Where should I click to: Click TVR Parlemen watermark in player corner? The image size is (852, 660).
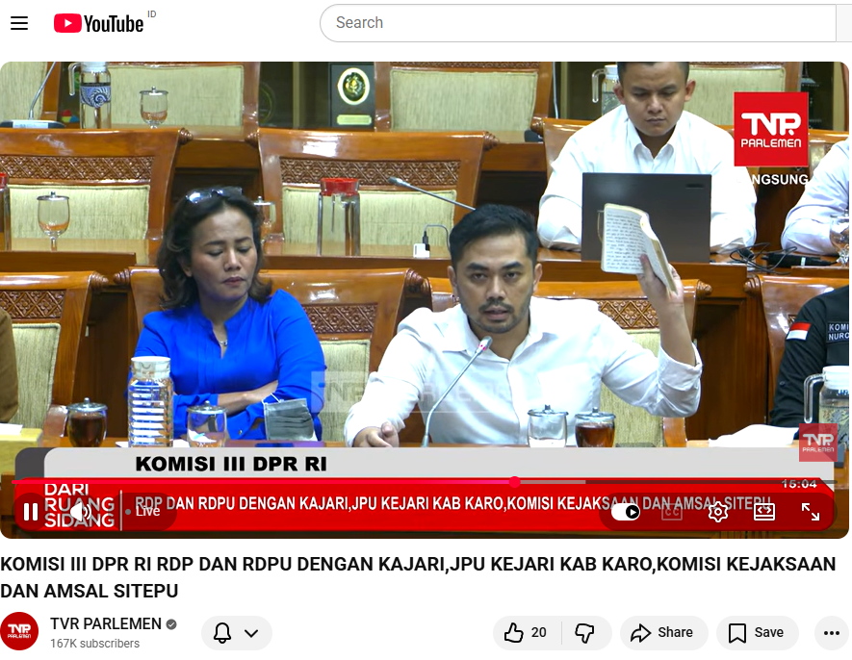pyautogui.click(x=817, y=442)
